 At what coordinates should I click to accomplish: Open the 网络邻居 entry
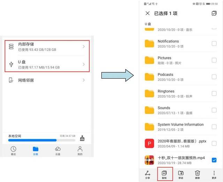[47, 80]
